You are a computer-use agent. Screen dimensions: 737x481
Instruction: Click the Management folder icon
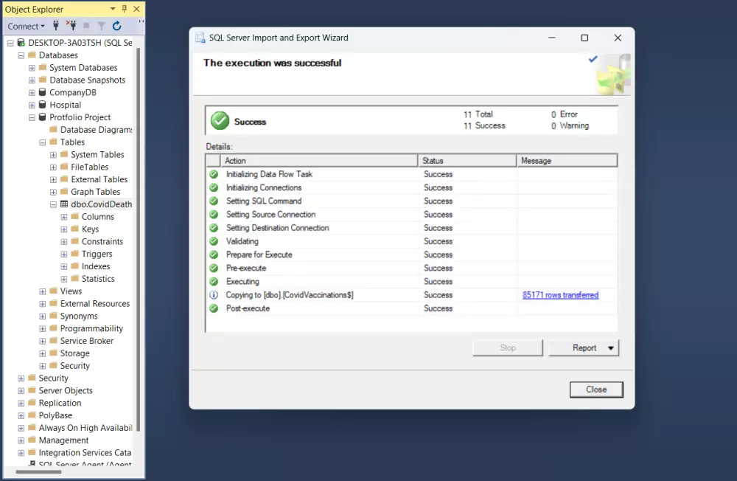click(x=32, y=440)
